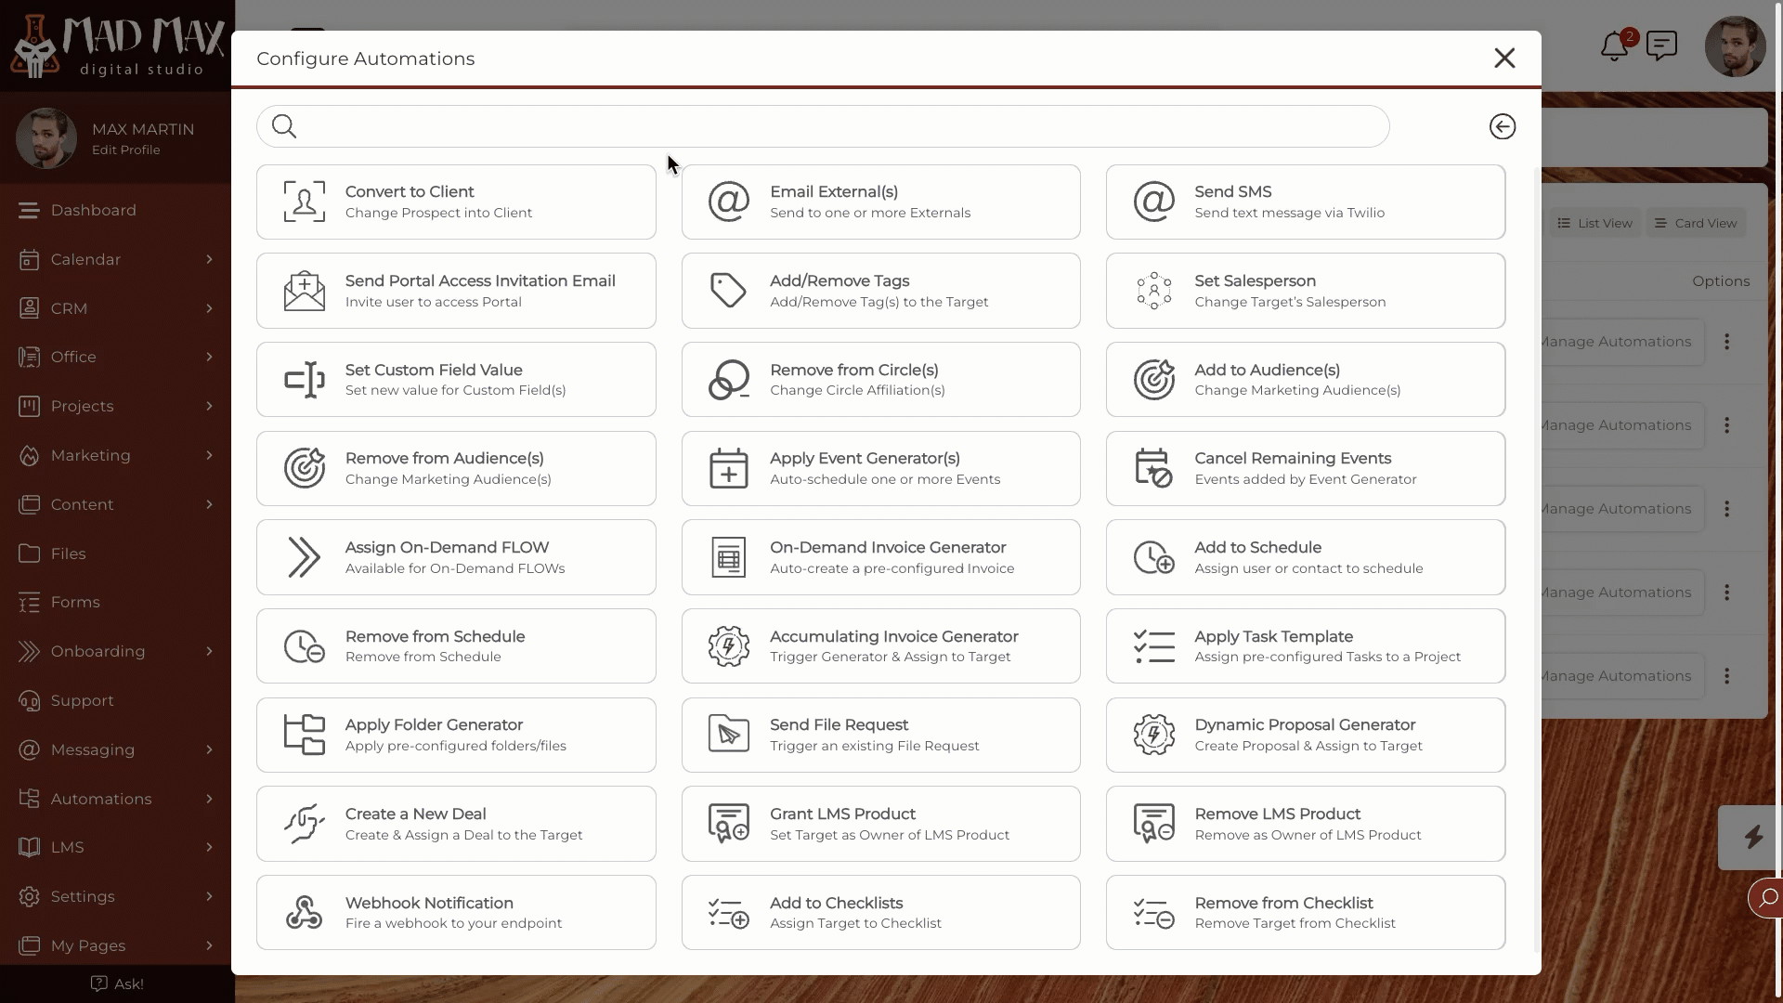Screen dimensions: 1783x1003
Task: Click the Convert to Client icon
Action: [304, 201]
